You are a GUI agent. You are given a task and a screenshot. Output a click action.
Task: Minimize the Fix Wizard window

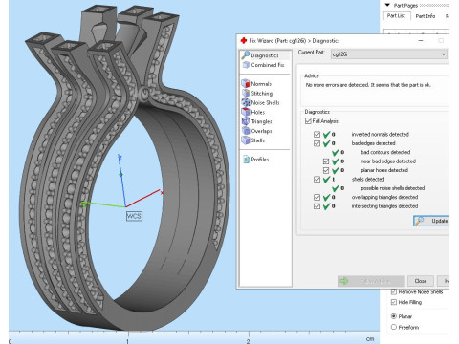click(x=421, y=41)
